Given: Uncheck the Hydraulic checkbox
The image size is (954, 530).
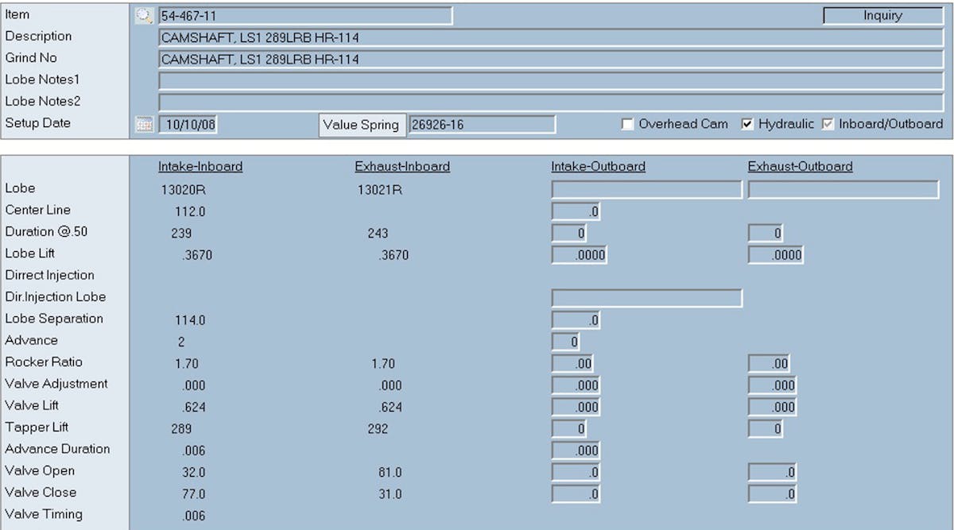Looking at the screenshot, I should pyautogui.click(x=747, y=125).
